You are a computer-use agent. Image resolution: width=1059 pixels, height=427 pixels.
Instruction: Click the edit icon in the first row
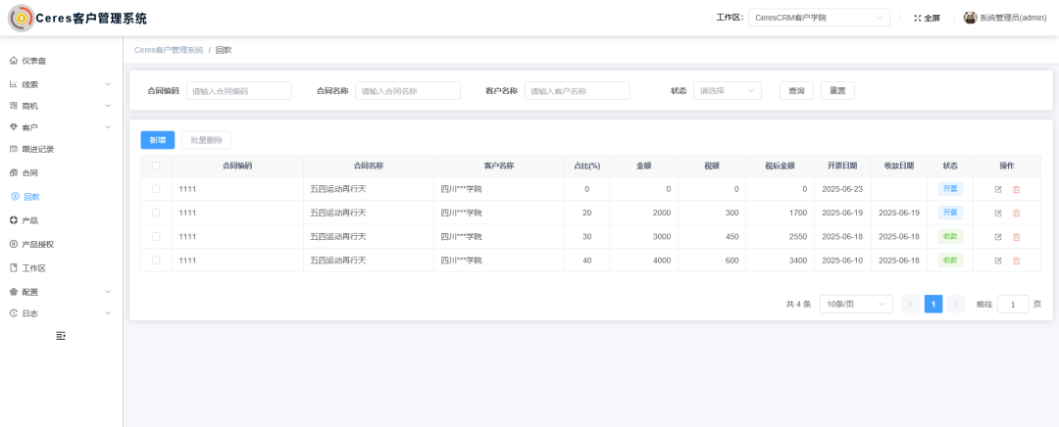point(998,189)
